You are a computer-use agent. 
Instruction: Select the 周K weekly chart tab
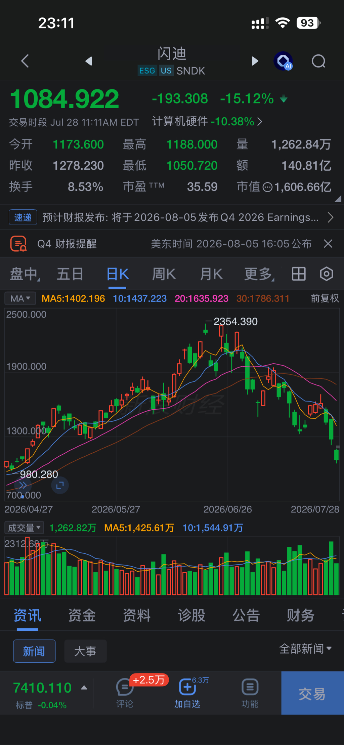tap(164, 274)
